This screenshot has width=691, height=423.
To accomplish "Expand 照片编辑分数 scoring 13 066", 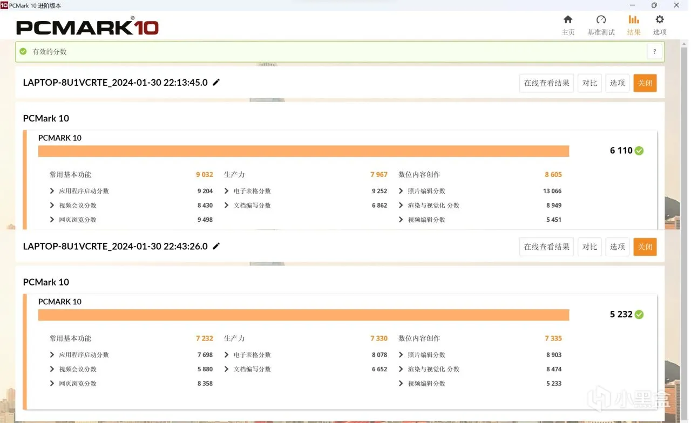I will coord(401,191).
